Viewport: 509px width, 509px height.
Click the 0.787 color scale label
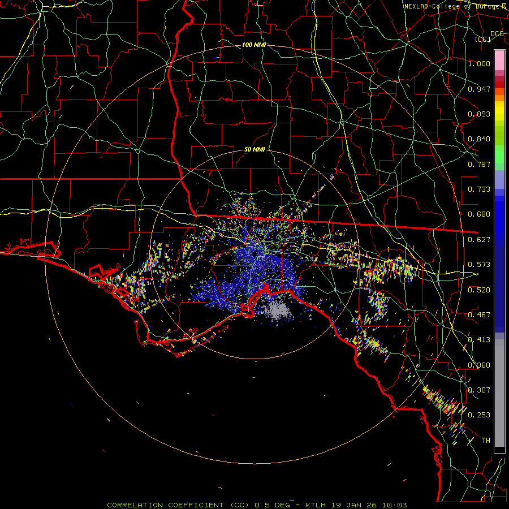479,164
